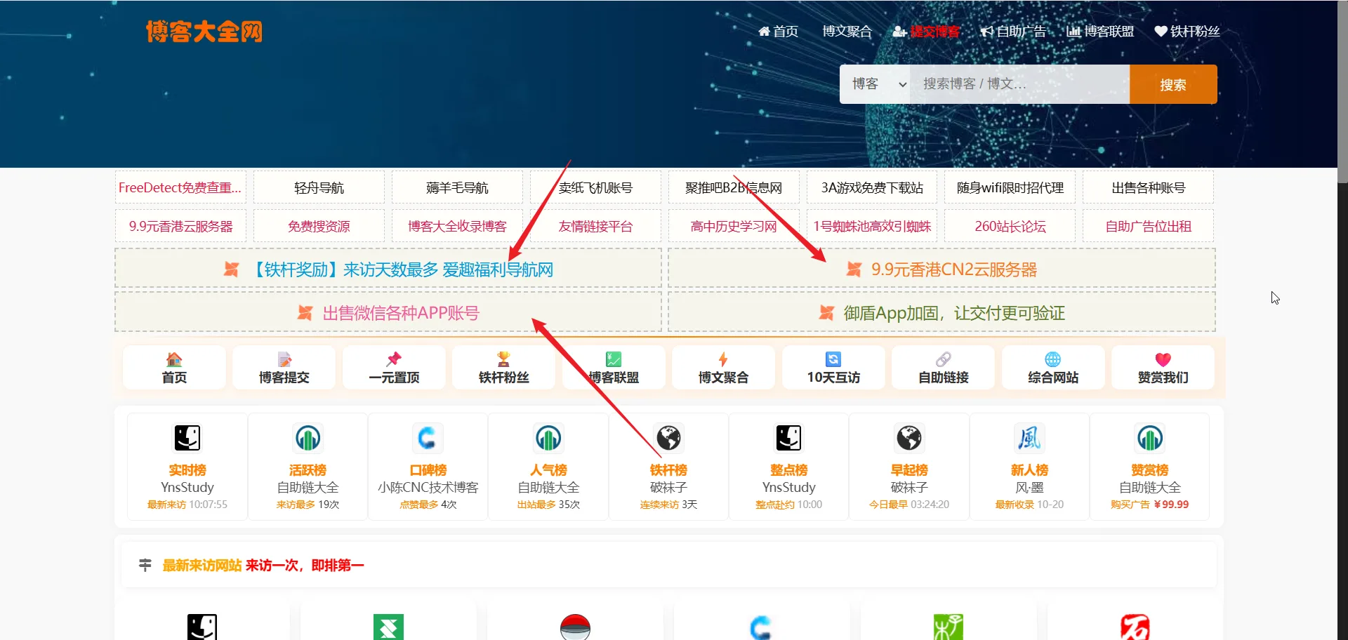Open 首页 in top navigation
This screenshot has width=1348, height=640.
[779, 32]
